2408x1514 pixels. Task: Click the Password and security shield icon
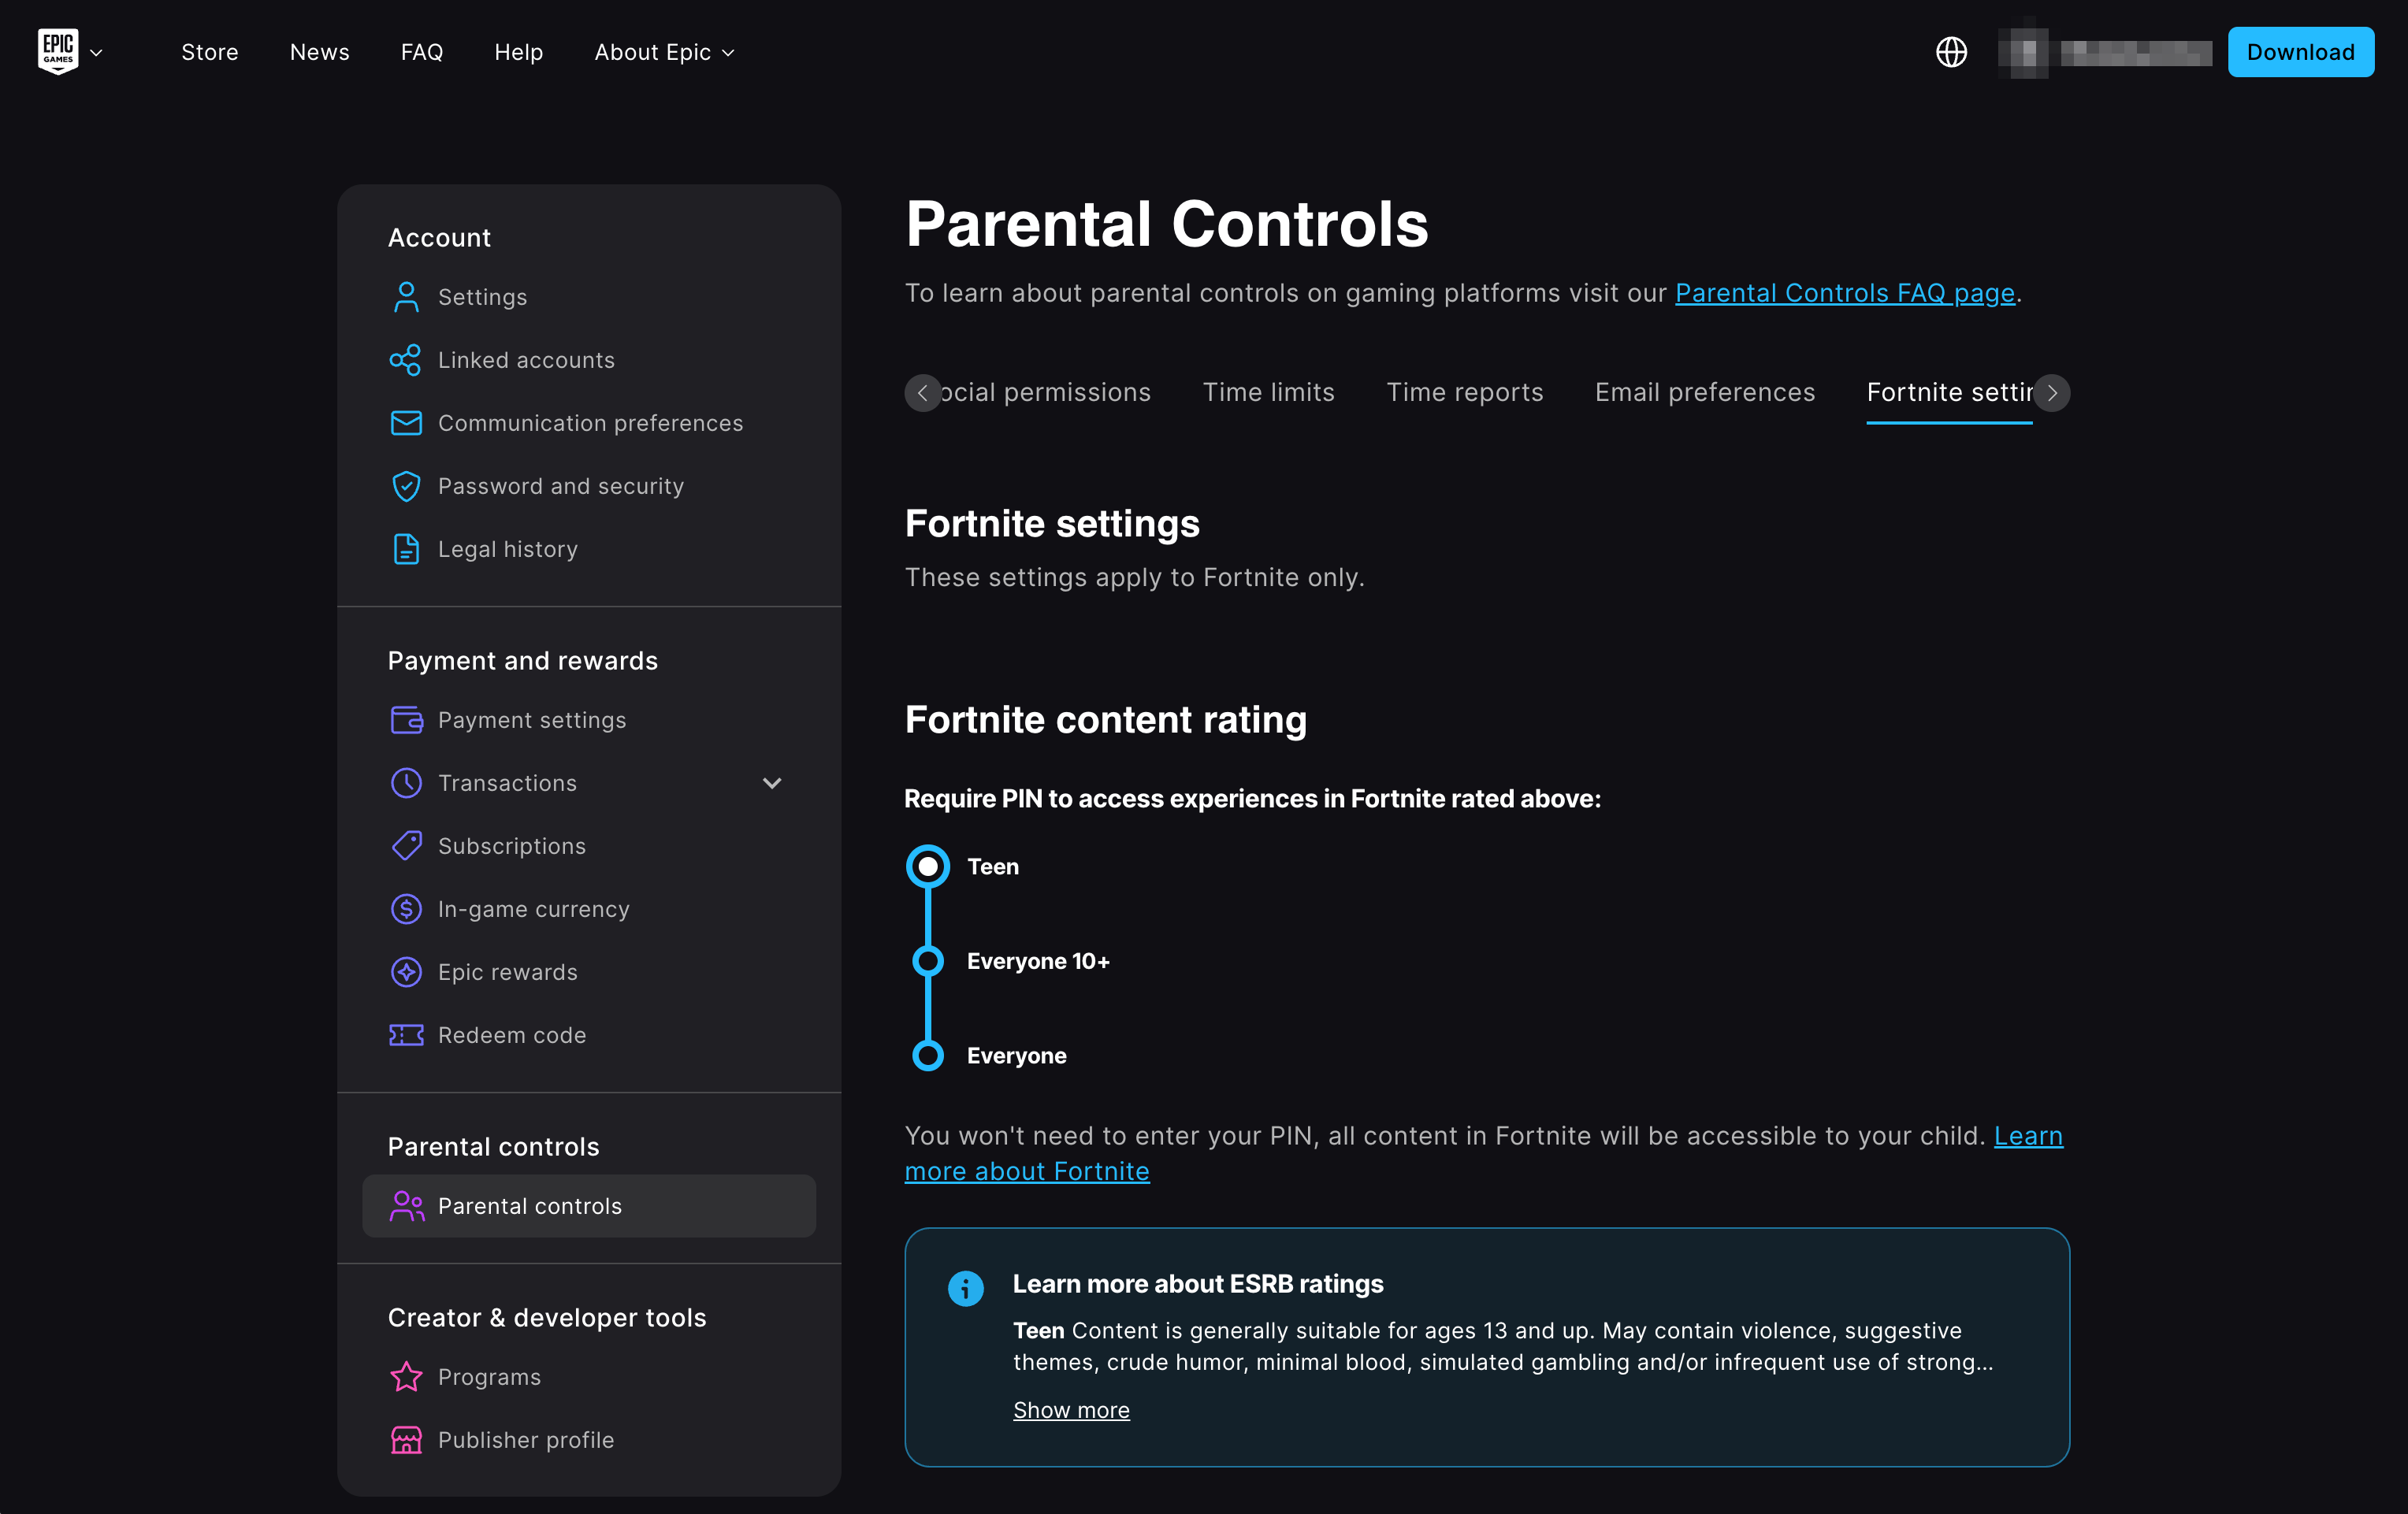(406, 486)
